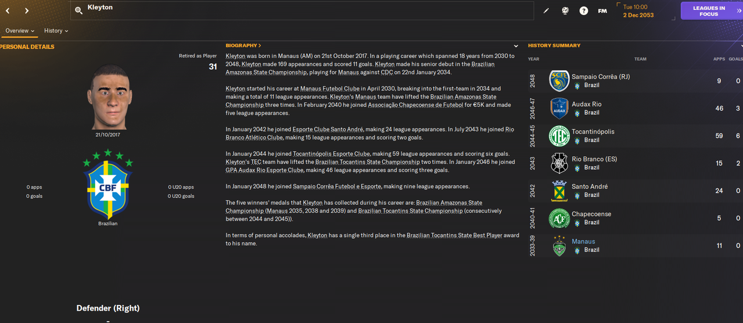
Task: Click the YEAR column header
Action: (533, 59)
